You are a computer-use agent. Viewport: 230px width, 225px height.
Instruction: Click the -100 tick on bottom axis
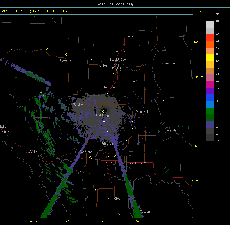click(33, 221)
